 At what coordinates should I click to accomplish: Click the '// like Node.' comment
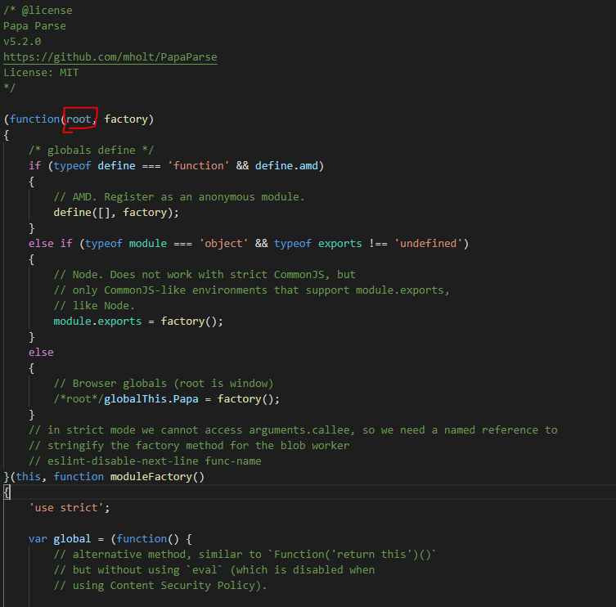click(94, 306)
